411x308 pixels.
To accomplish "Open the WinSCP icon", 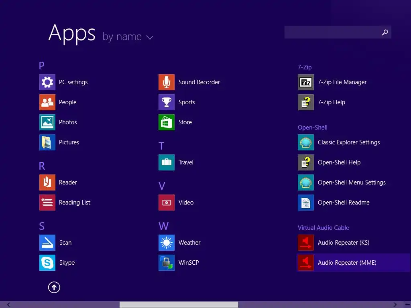I will (x=167, y=262).
